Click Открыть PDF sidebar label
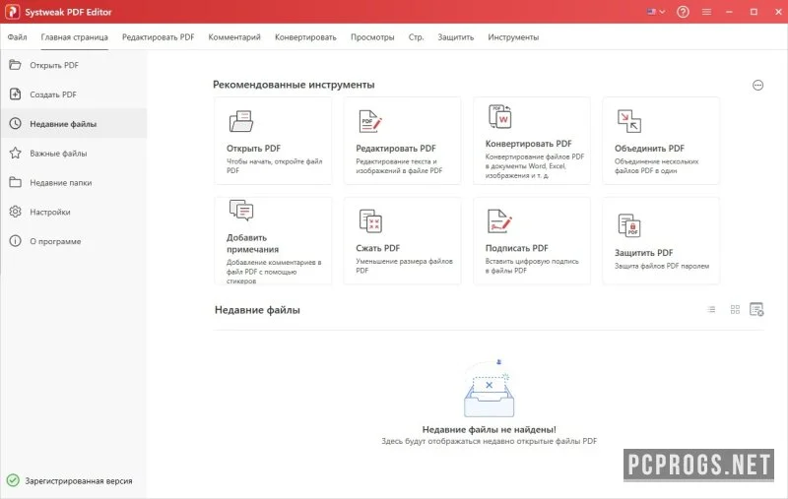The height and width of the screenshot is (499, 788). [54, 65]
